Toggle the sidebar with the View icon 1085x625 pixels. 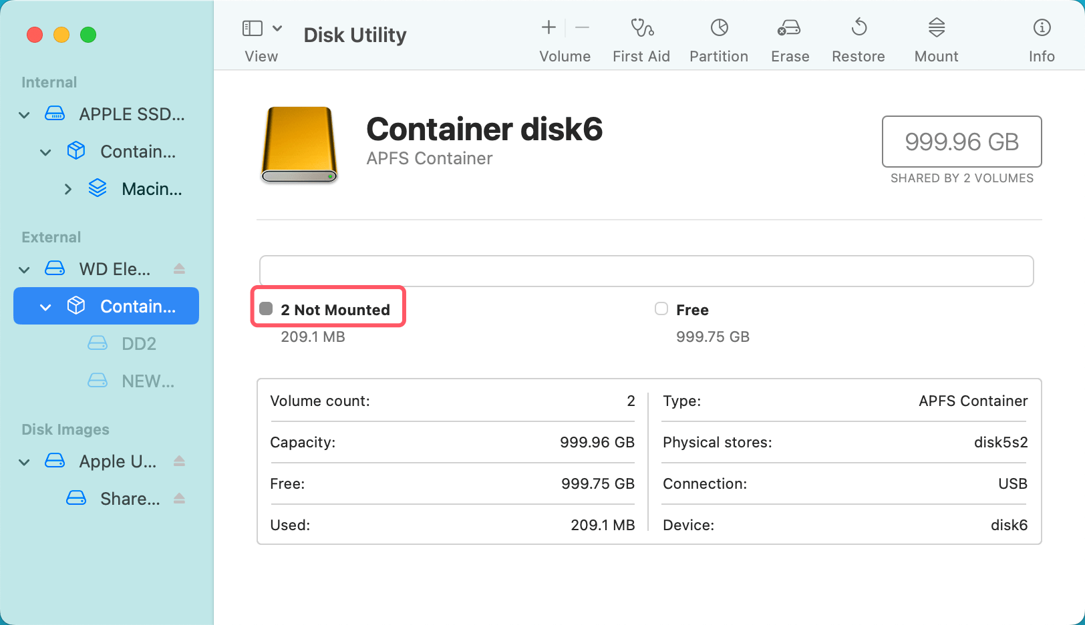(x=252, y=28)
